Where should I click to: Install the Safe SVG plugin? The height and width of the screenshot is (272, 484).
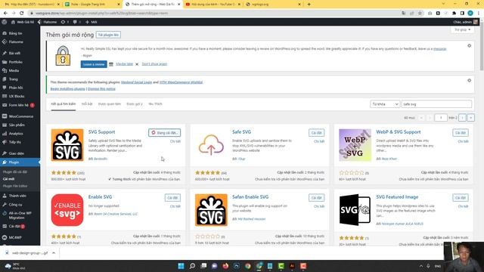pos(316,133)
